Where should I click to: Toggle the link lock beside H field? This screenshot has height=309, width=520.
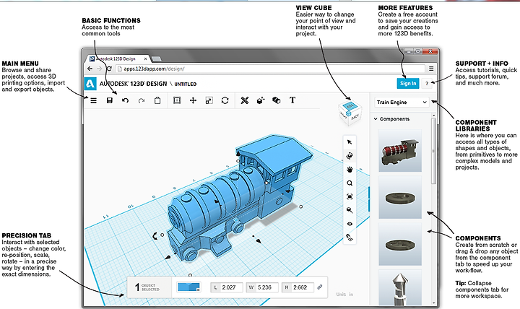click(320, 287)
